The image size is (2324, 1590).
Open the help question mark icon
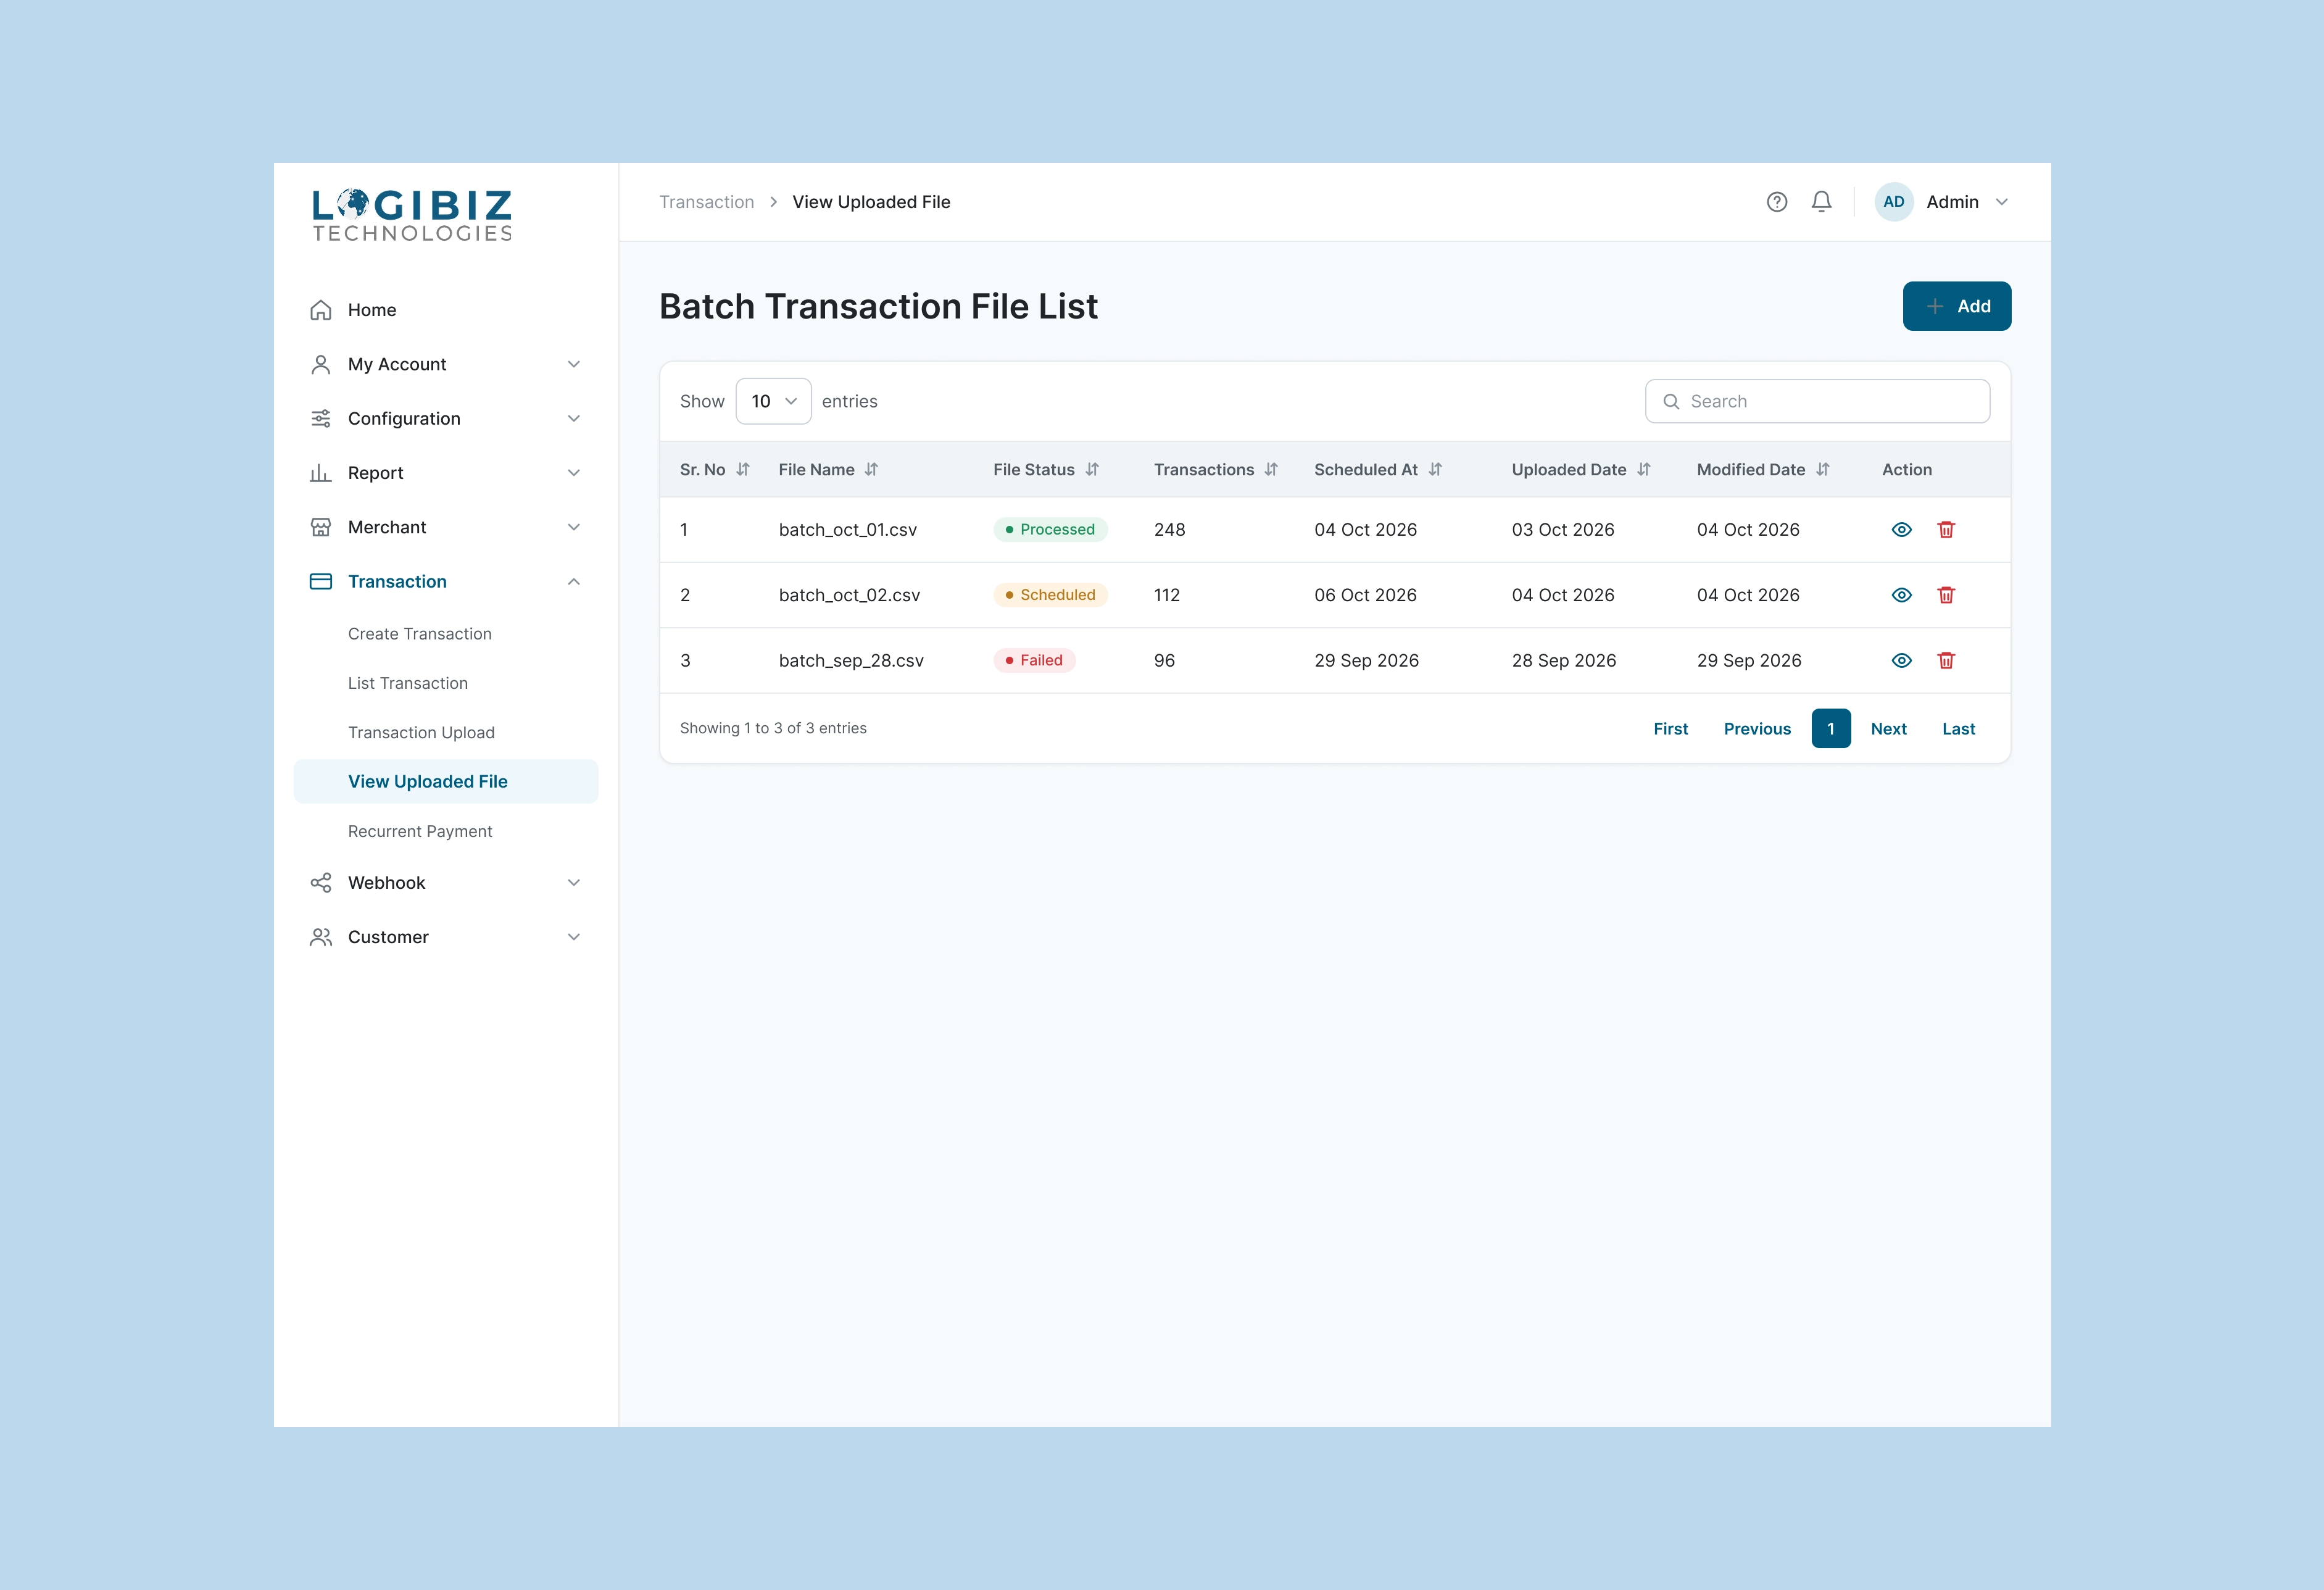pos(1776,202)
